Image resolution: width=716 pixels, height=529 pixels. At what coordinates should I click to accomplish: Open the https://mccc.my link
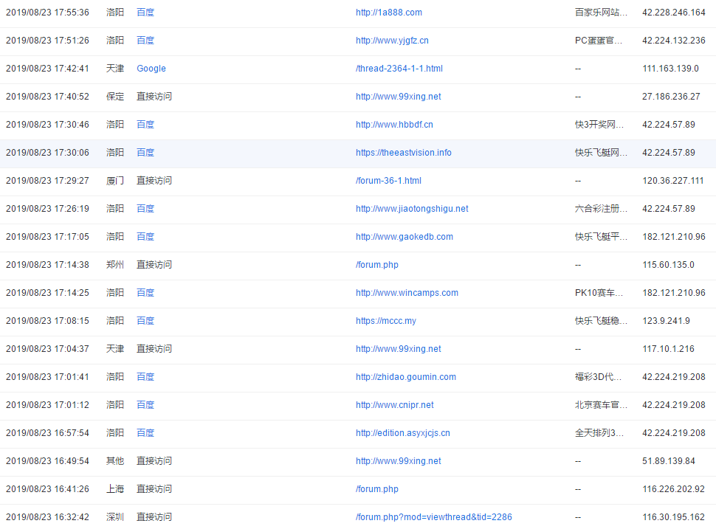tap(386, 321)
